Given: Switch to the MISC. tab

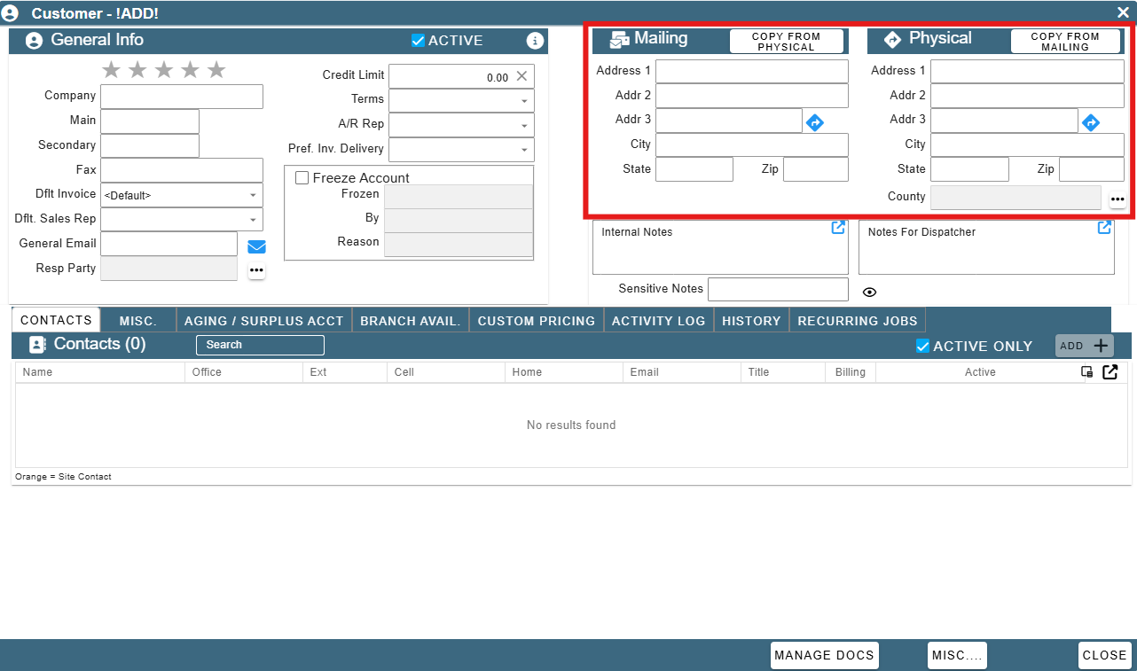Looking at the screenshot, I should (138, 321).
